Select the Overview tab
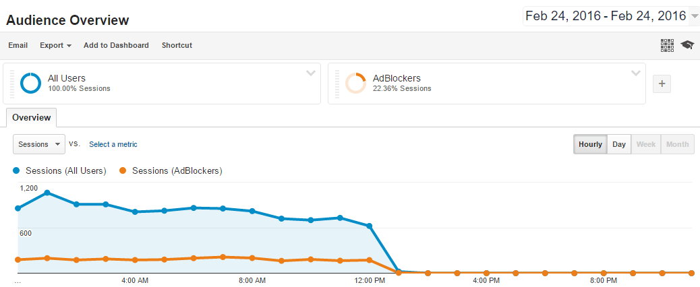Screen dimensions: 700x287 [x=31, y=117]
